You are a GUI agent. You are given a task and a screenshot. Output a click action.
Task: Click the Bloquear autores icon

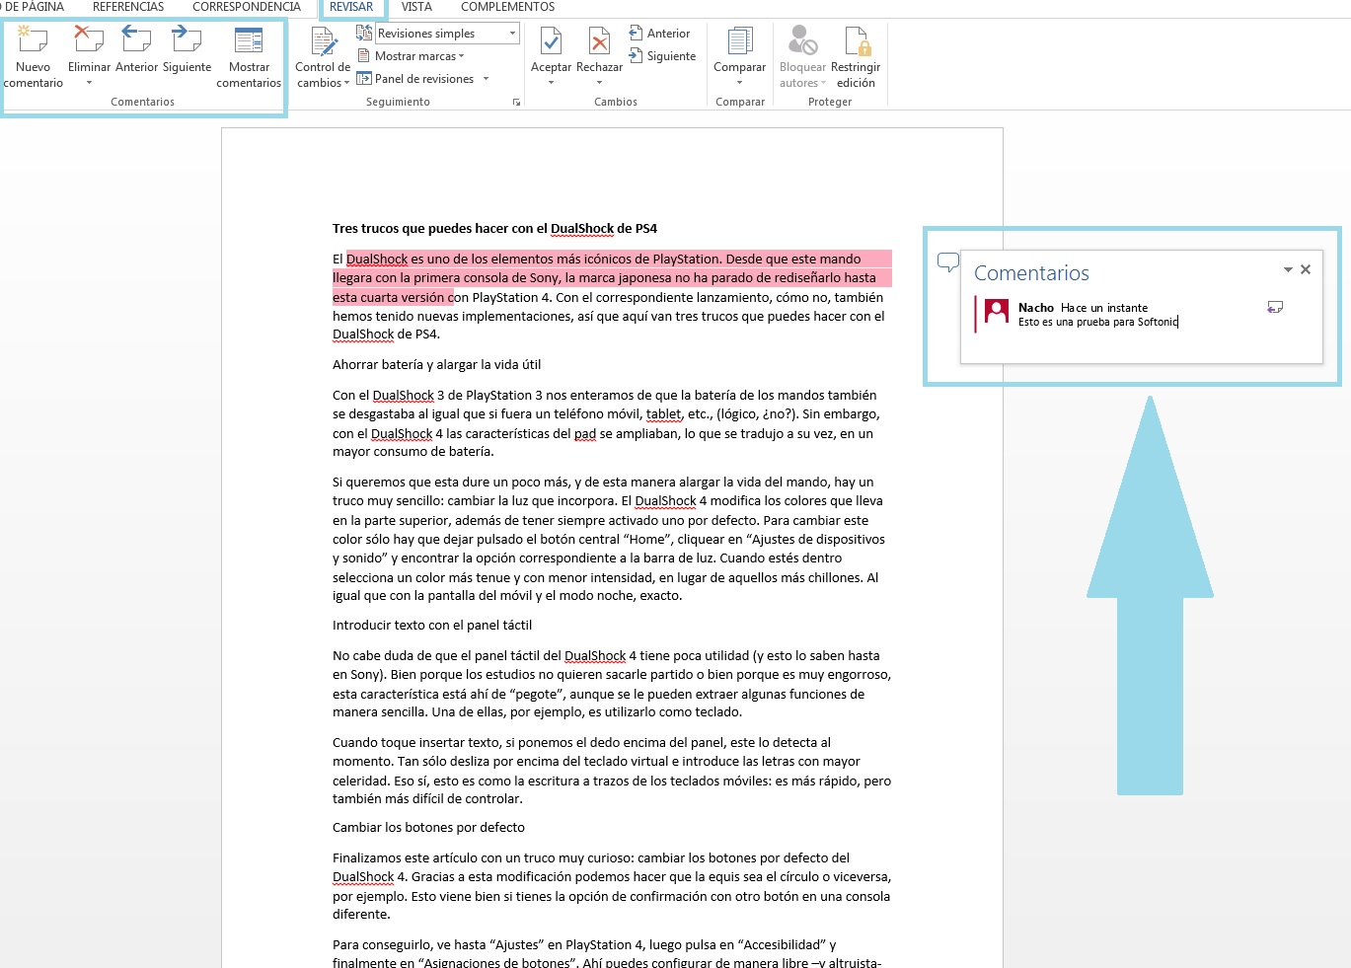point(802,40)
